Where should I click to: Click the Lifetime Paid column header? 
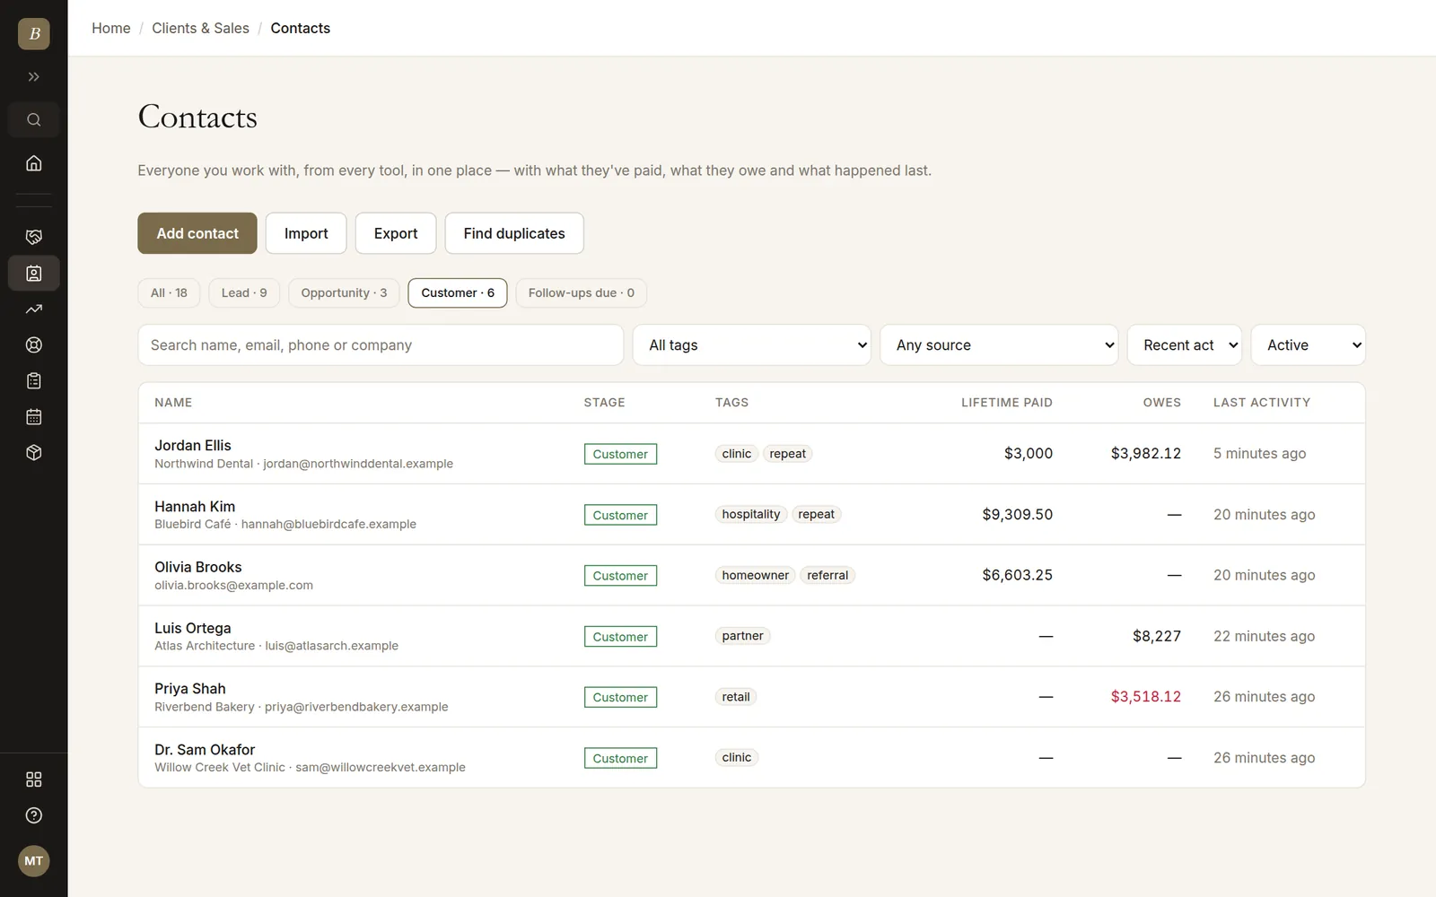[1007, 403]
